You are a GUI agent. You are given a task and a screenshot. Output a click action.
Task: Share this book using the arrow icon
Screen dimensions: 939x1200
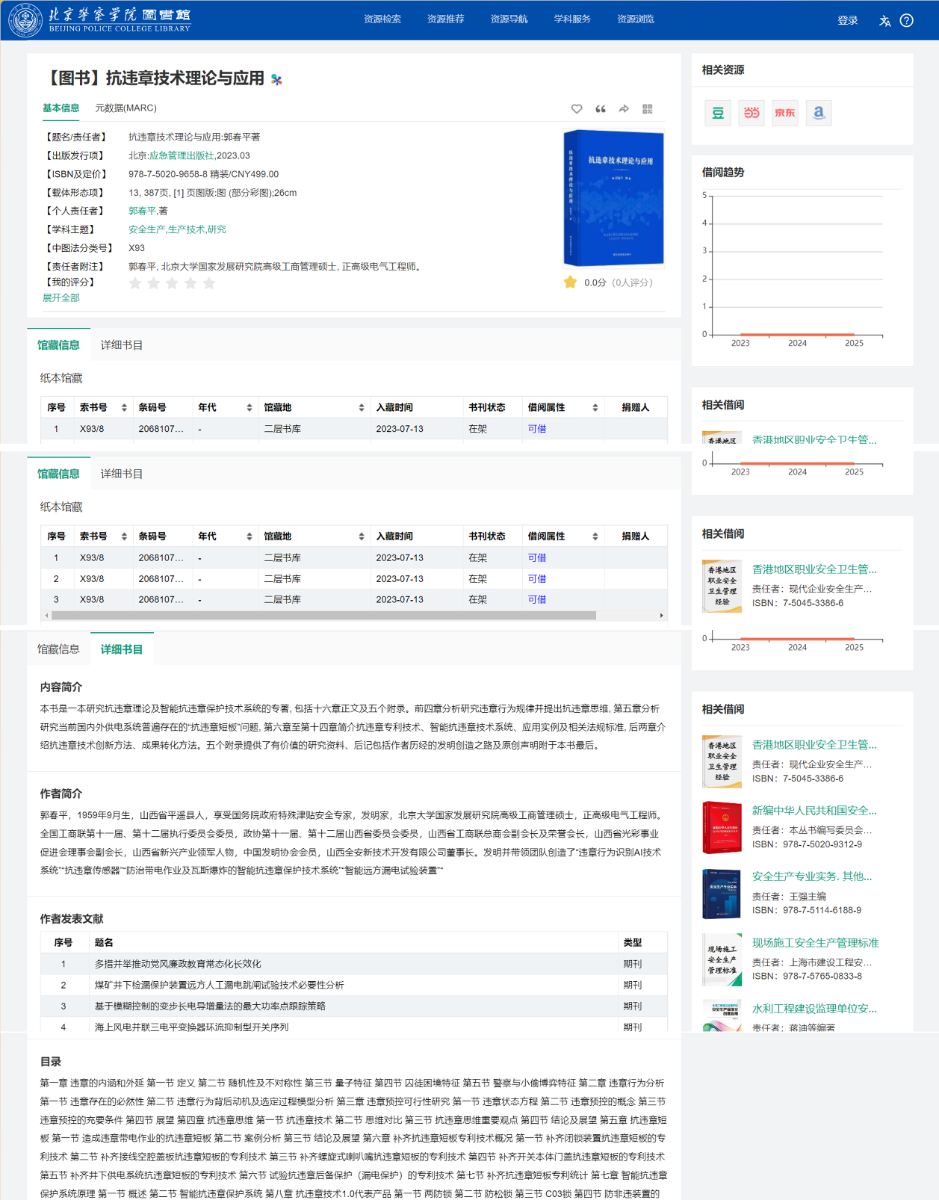click(x=624, y=109)
